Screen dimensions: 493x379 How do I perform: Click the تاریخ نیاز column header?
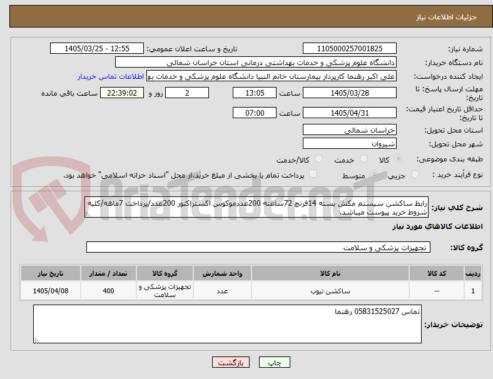click(50, 273)
